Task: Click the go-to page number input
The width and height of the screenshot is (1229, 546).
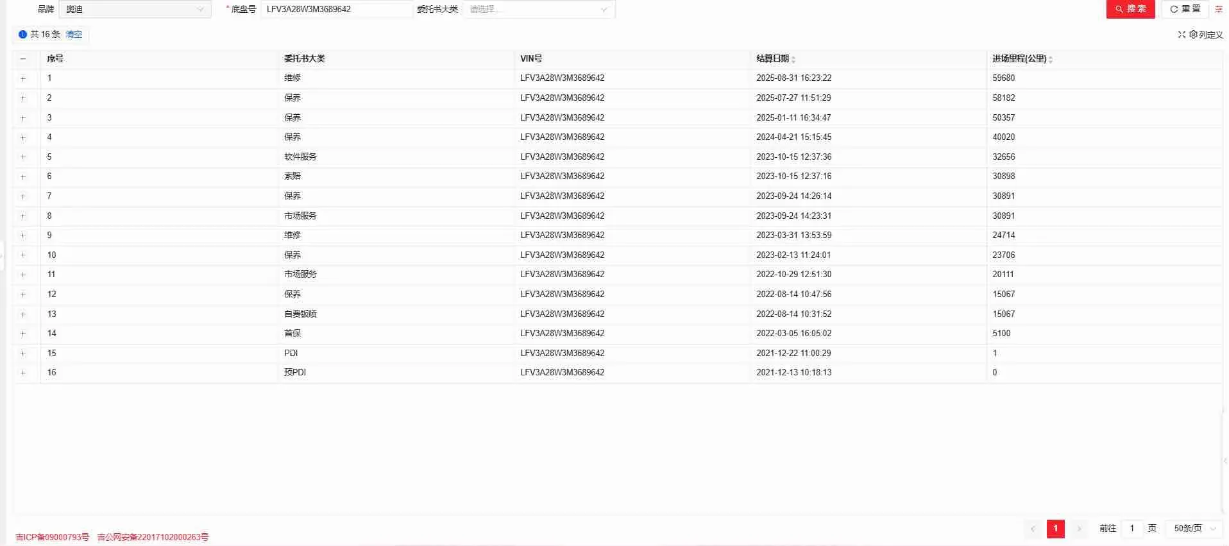Action: [x=1132, y=528]
